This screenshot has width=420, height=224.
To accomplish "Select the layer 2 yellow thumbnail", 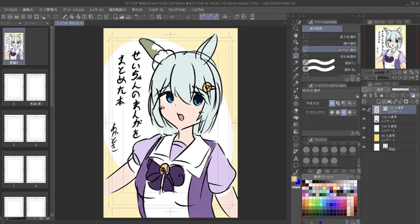I will coord(377,138).
